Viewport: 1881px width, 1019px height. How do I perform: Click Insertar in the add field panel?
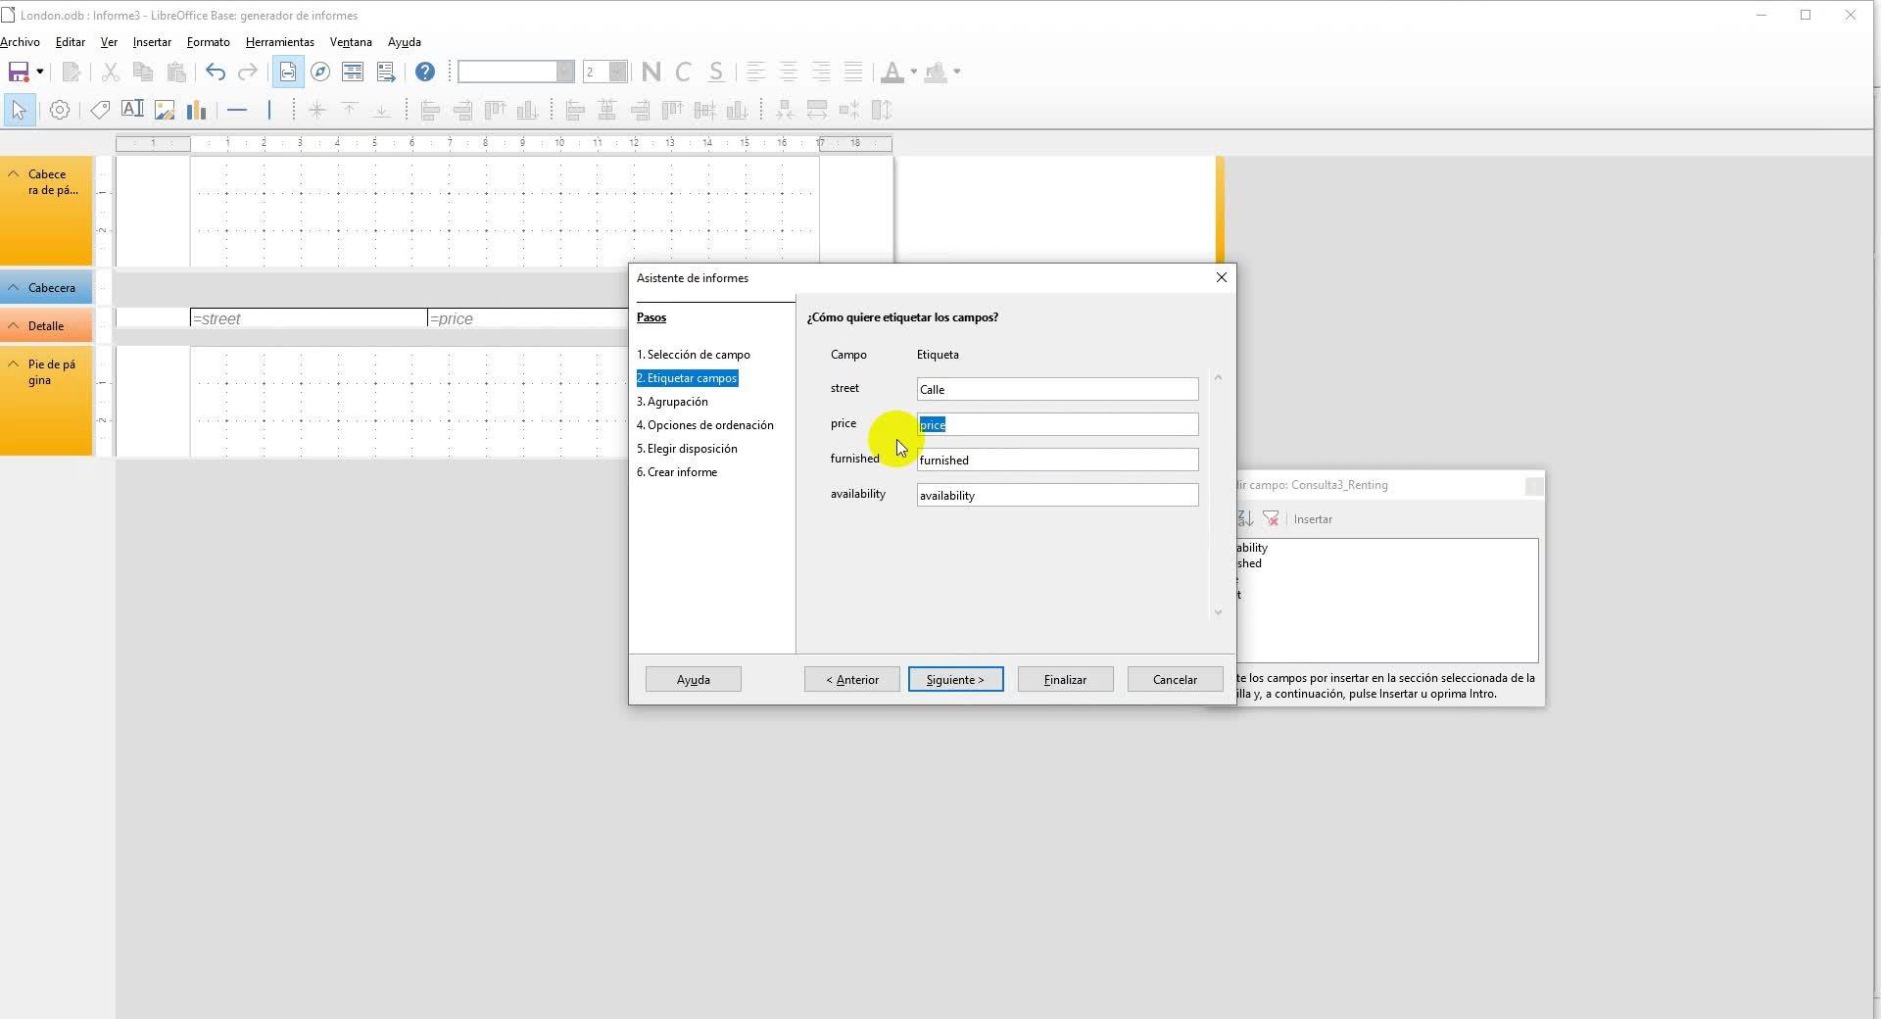1313,519
